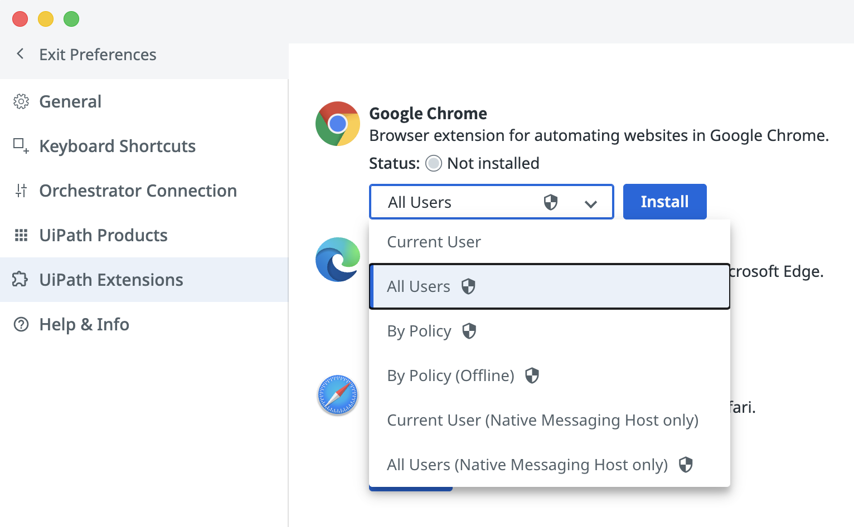Go to Orchestrator Connection settings

144,191
